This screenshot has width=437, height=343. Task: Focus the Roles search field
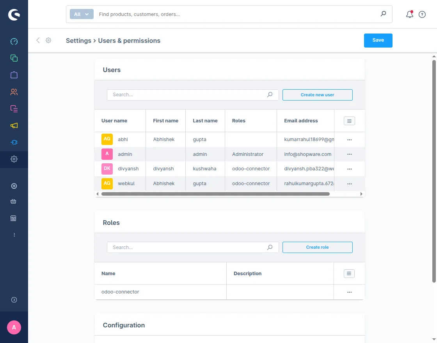pyautogui.click(x=193, y=247)
